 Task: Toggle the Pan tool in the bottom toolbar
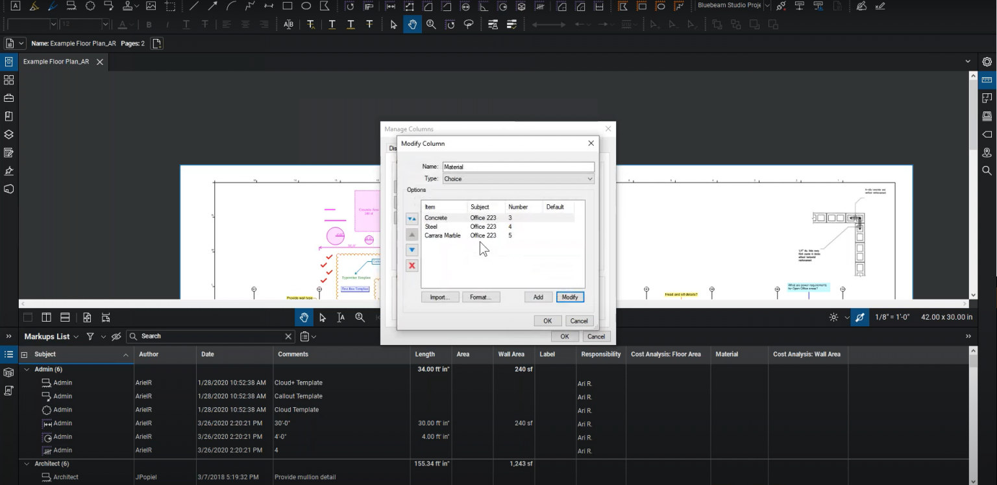[304, 317]
